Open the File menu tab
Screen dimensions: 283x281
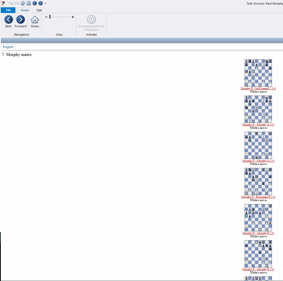click(8, 10)
